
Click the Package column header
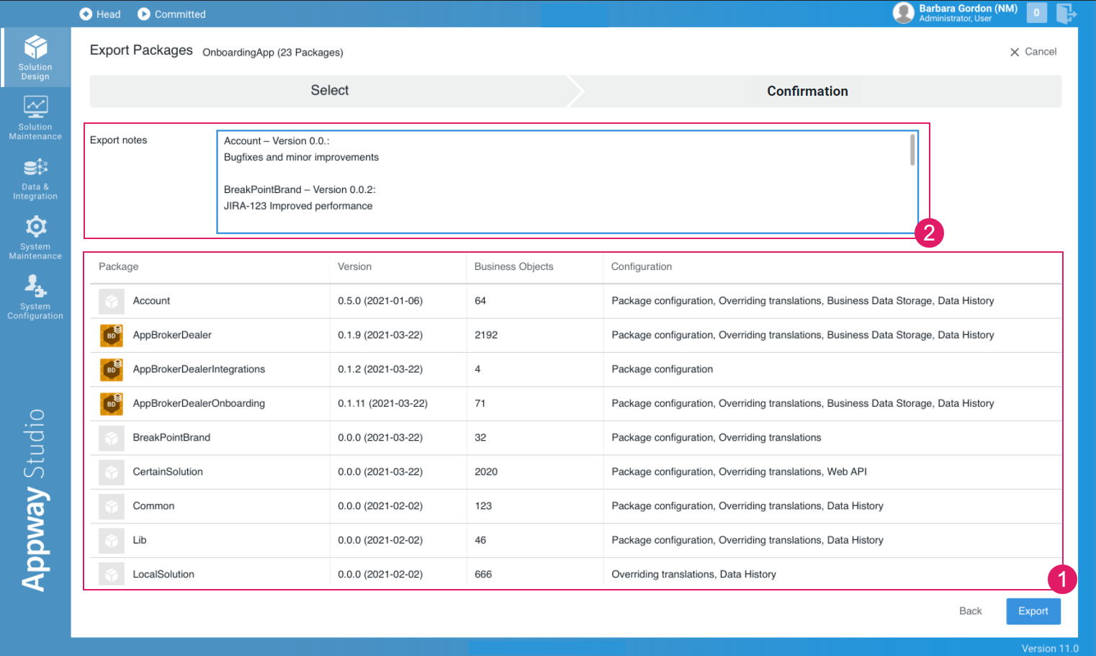(119, 266)
